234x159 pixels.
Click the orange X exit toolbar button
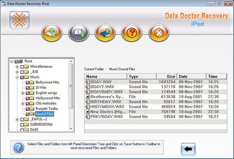point(159,33)
